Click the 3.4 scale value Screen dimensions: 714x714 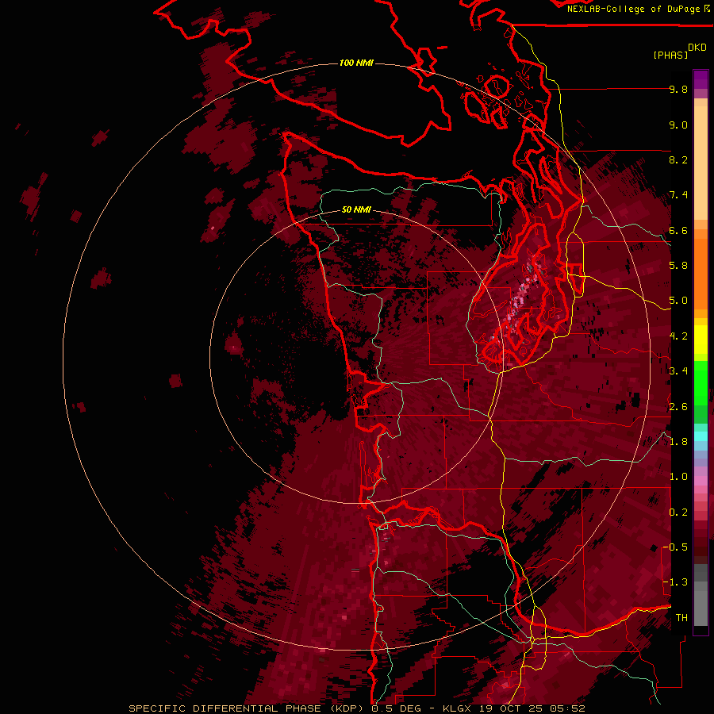point(678,371)
